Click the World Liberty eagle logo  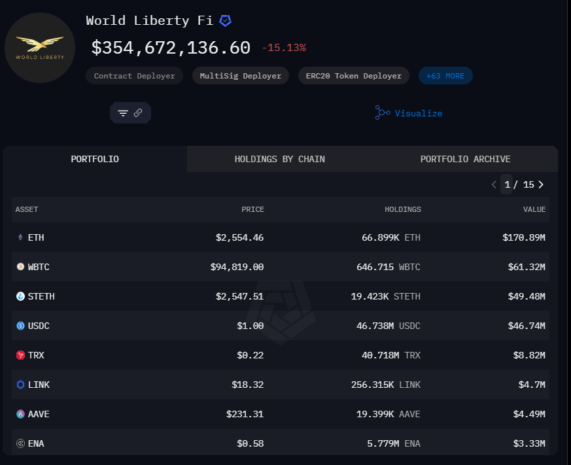click(x=40, y=48)
